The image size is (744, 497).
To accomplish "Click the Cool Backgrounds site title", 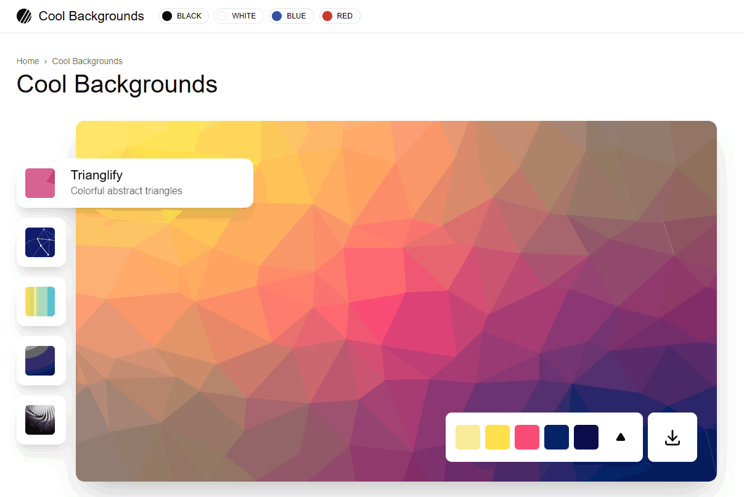I will pos(91,16).
